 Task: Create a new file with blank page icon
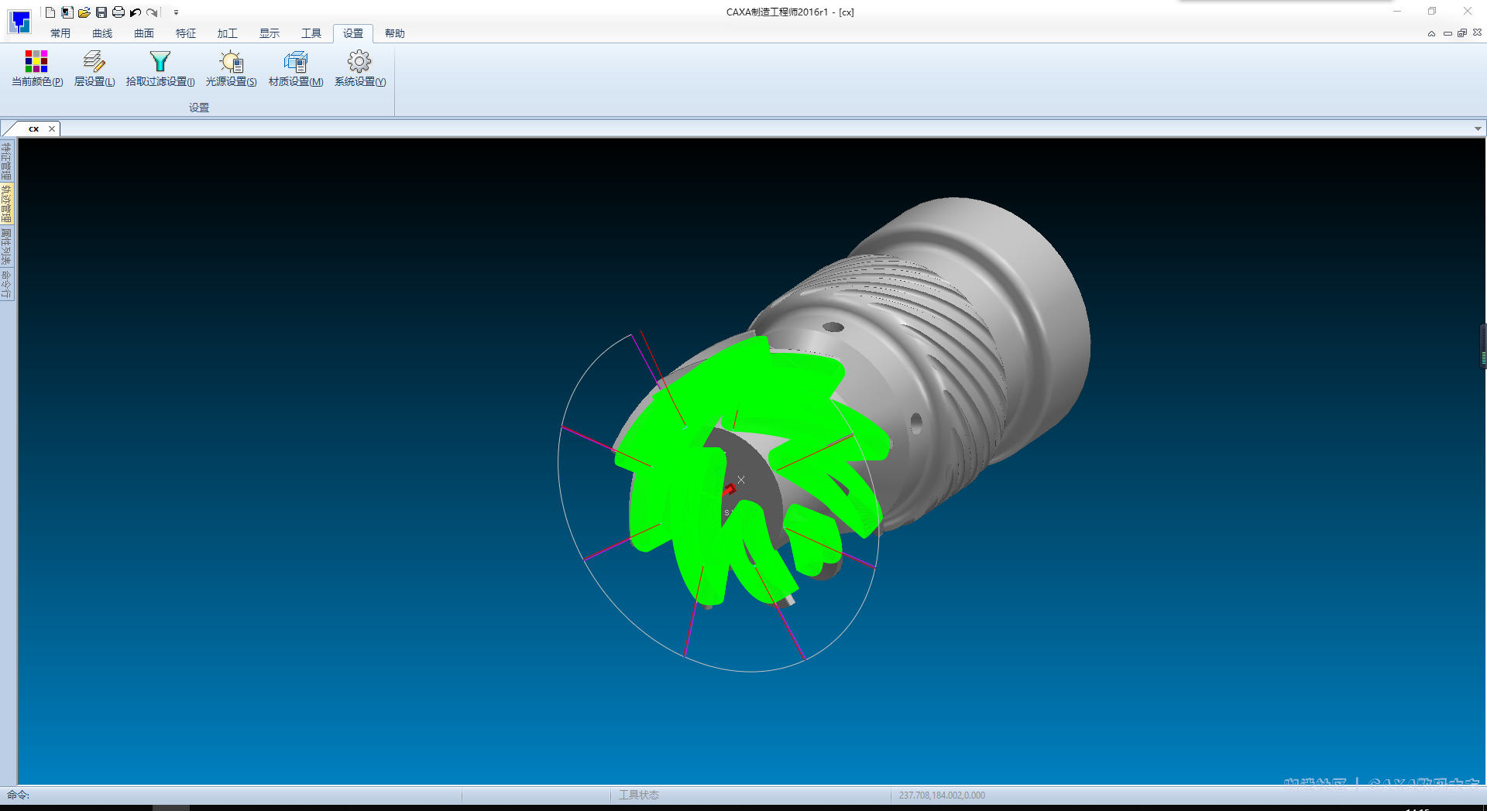(50, 12)
